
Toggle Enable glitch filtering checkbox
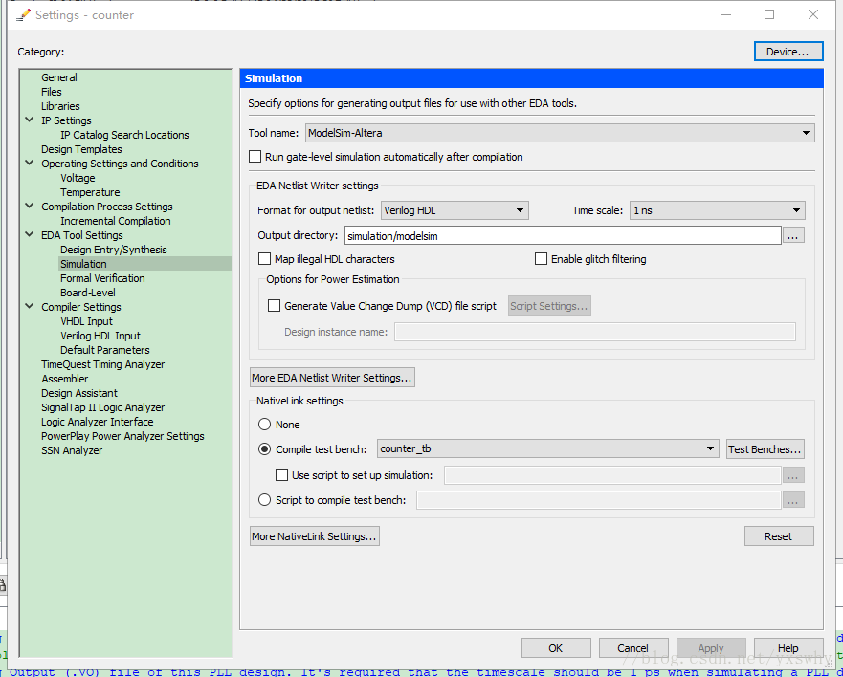pyautogui.click(x=541, y=259)
